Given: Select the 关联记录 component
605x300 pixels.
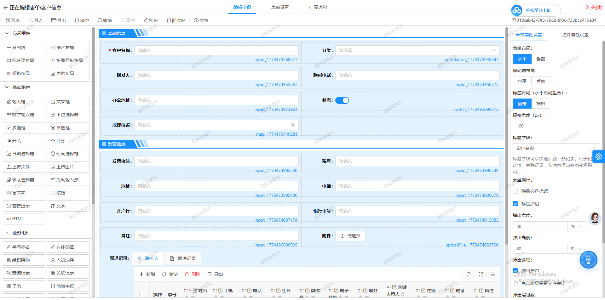Looking at the screenshot, I should click(68, 273).
